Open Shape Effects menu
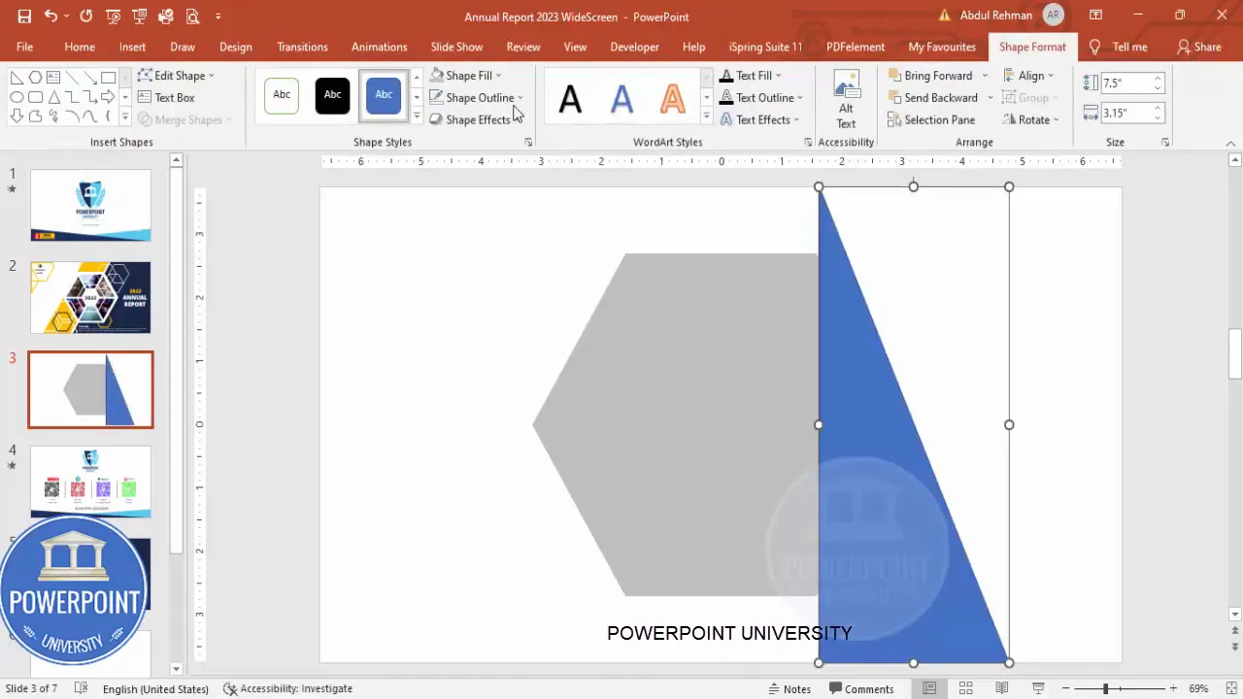This screenshot has height=699, width=1243. pos(470,119)
